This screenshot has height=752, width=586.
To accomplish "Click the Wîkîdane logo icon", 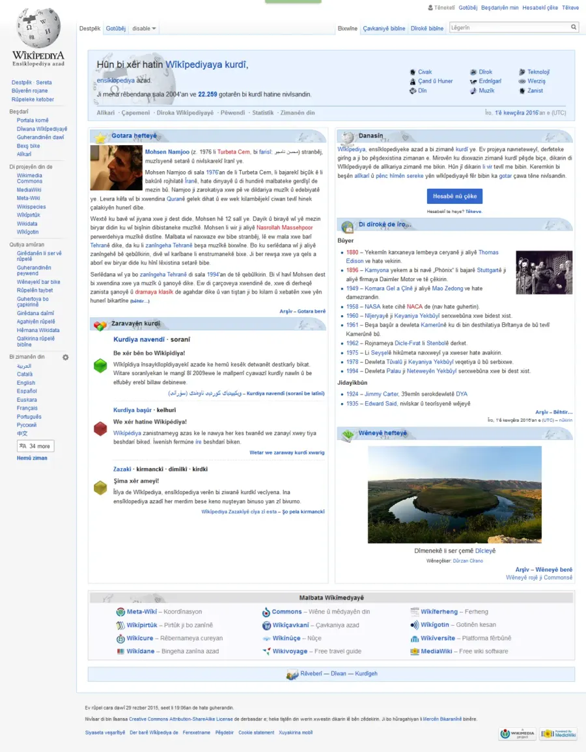I will [120, 651].
